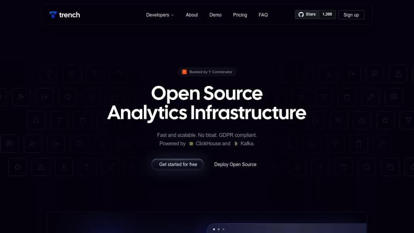Open the About page

[x=192, y=15]
